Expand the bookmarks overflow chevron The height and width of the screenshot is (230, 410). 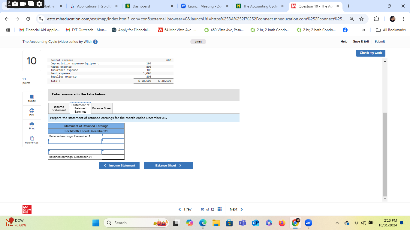coord(363,30)
